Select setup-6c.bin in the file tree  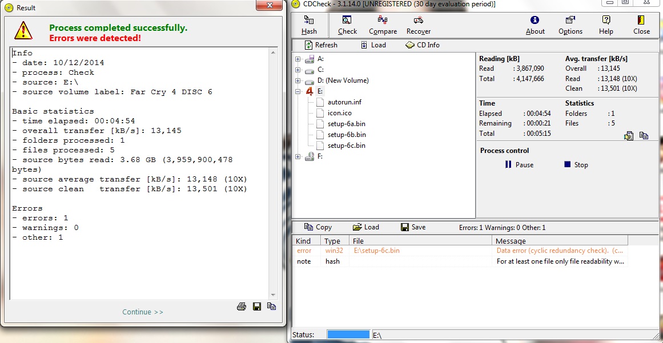pos(347,146)
